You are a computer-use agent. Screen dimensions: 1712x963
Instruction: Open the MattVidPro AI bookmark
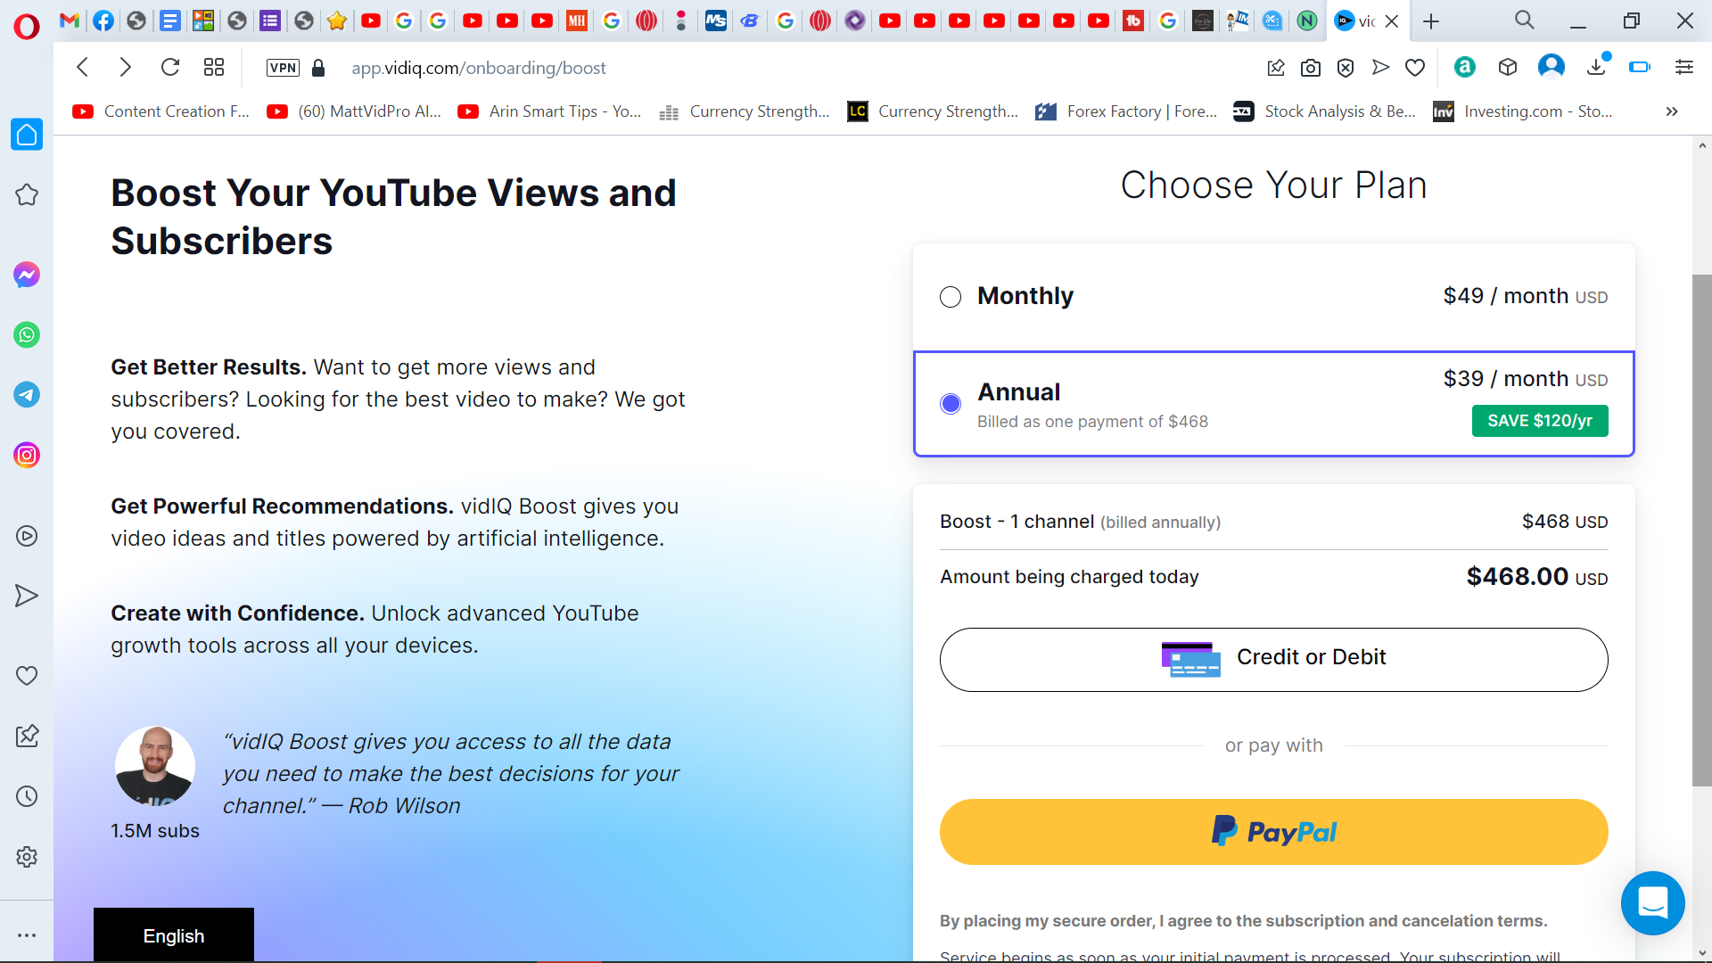[355, 111]
